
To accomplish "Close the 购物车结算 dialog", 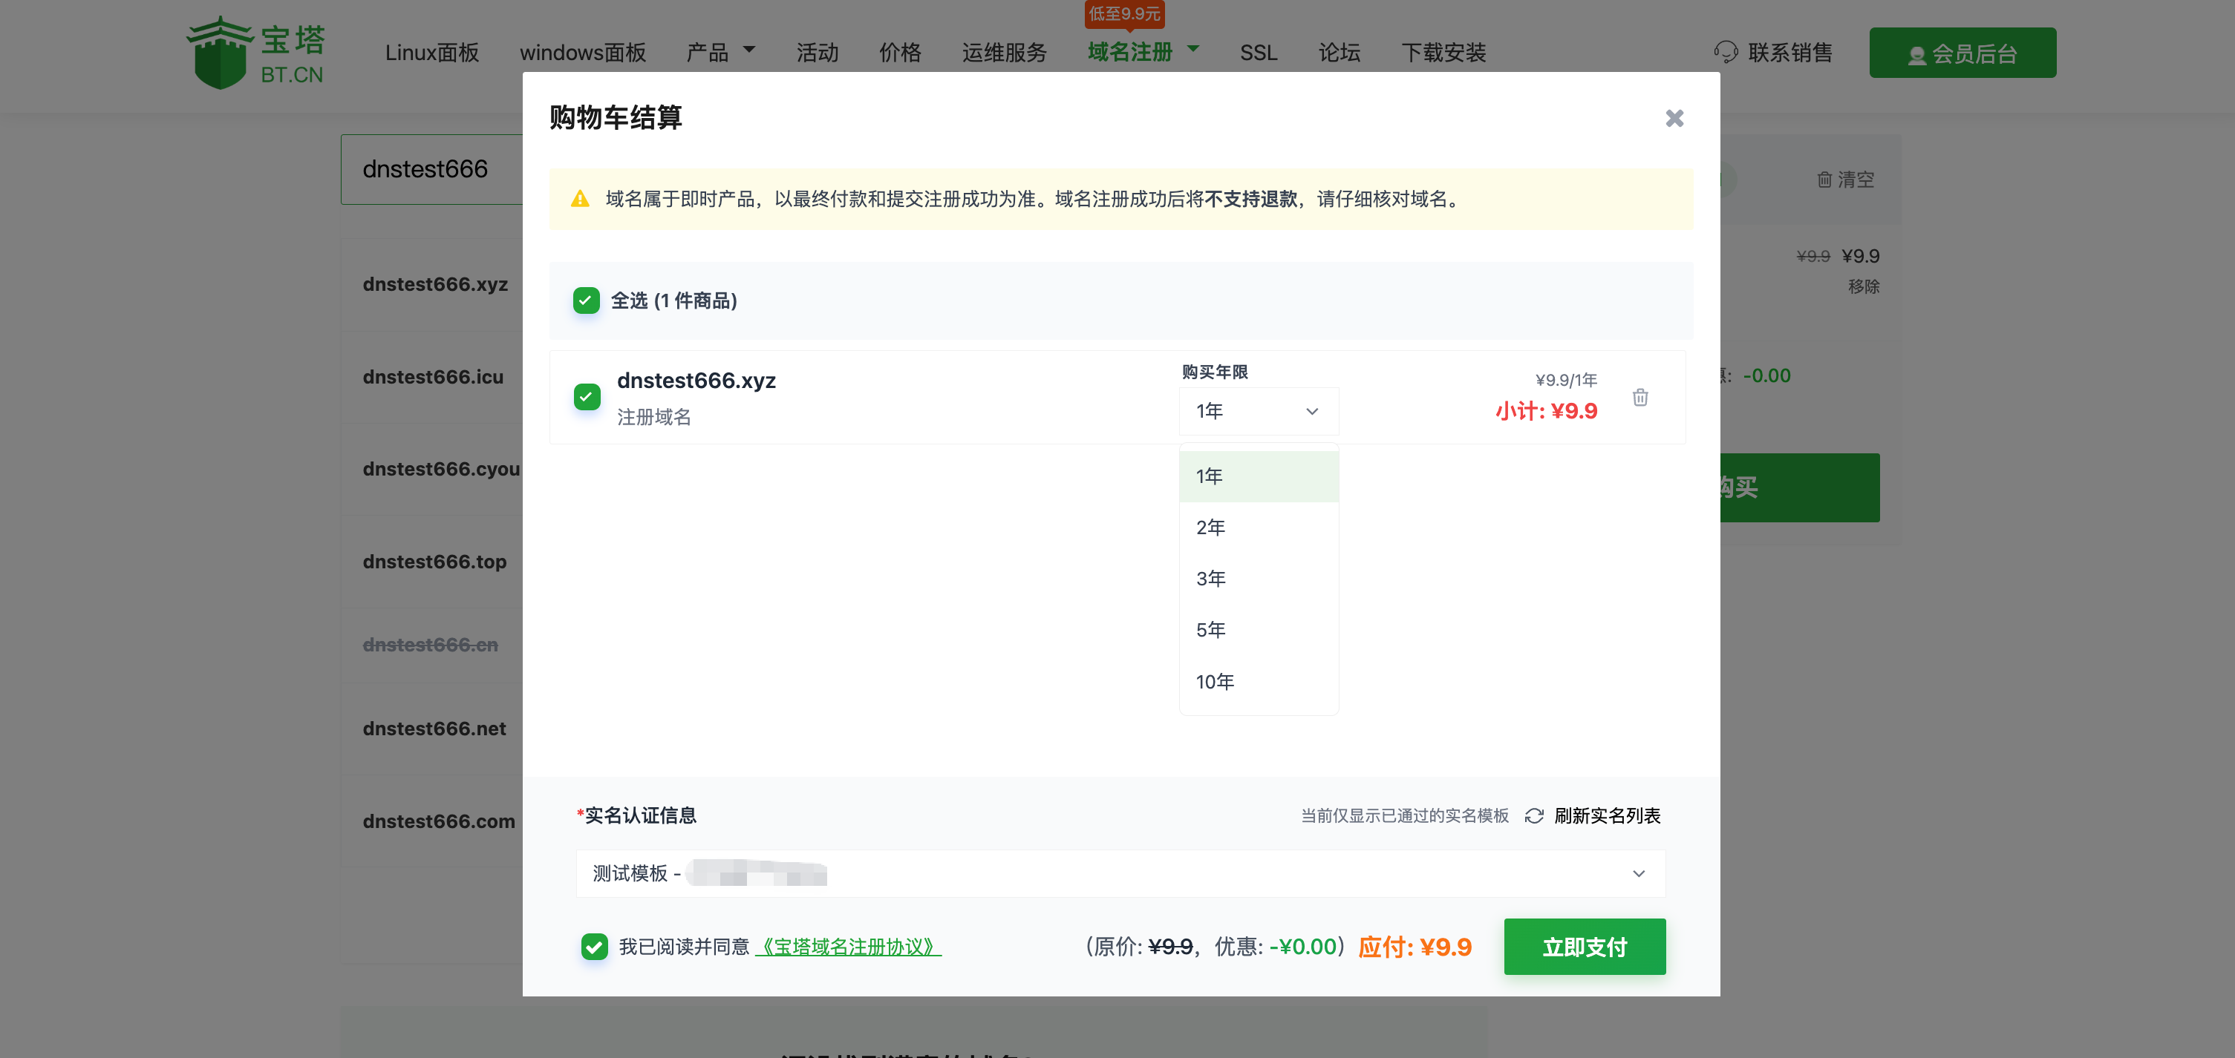I will pyautogui.click(x=1674, y=118).
